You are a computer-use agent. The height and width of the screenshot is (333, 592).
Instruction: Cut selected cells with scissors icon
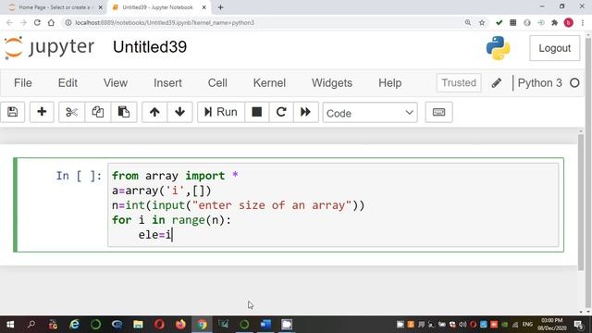pos(71,112)
